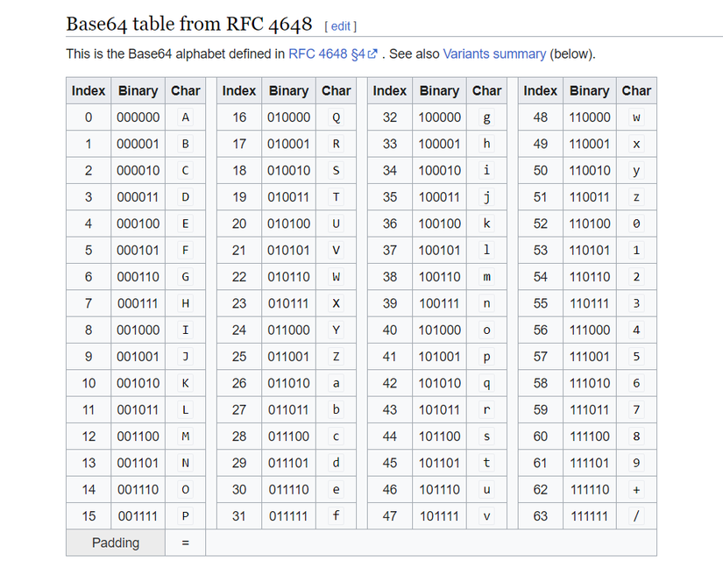The image size is (723, 568).
Task: Select binary value 000010
Action: 138,171
